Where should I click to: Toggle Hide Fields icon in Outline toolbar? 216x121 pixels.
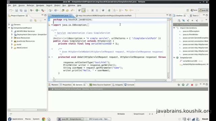point(183,21)
